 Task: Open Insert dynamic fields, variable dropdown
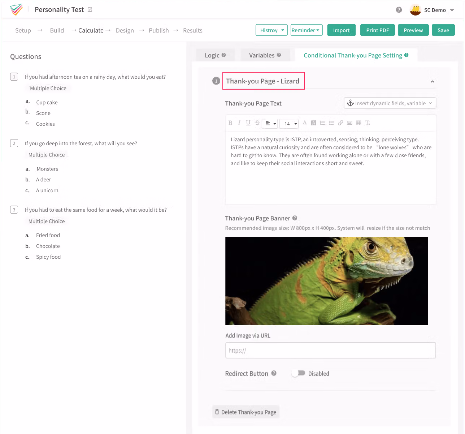390,103
